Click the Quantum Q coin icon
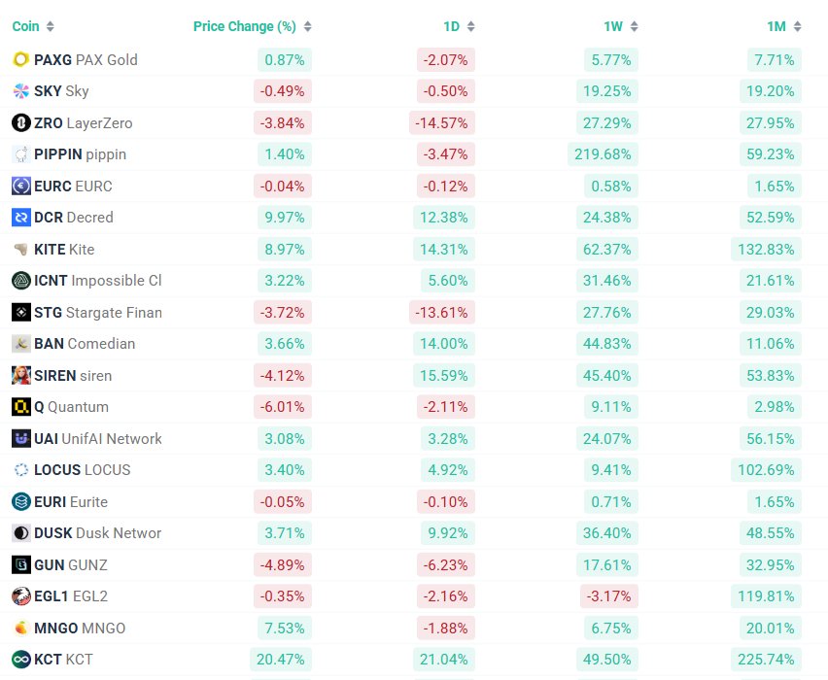 point(20,407)
